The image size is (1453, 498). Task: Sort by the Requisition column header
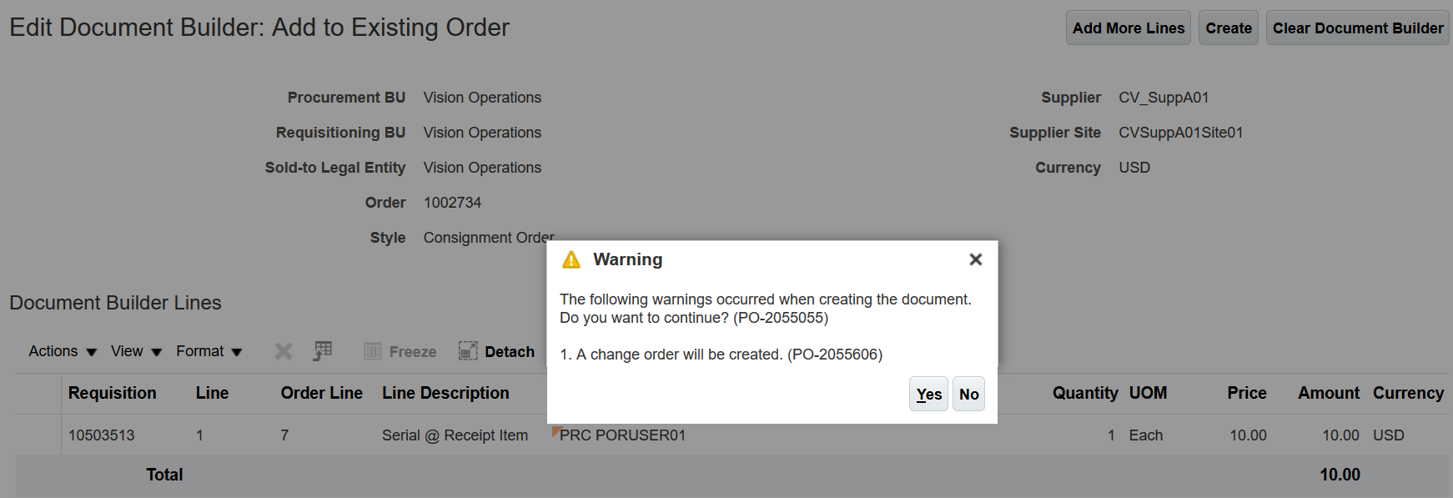[x=113, y=393]
